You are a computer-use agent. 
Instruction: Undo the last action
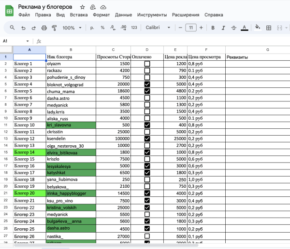[23, 28]
